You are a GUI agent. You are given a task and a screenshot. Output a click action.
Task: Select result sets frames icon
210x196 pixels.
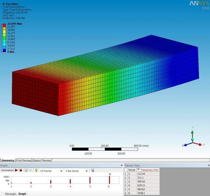point(30,171)
